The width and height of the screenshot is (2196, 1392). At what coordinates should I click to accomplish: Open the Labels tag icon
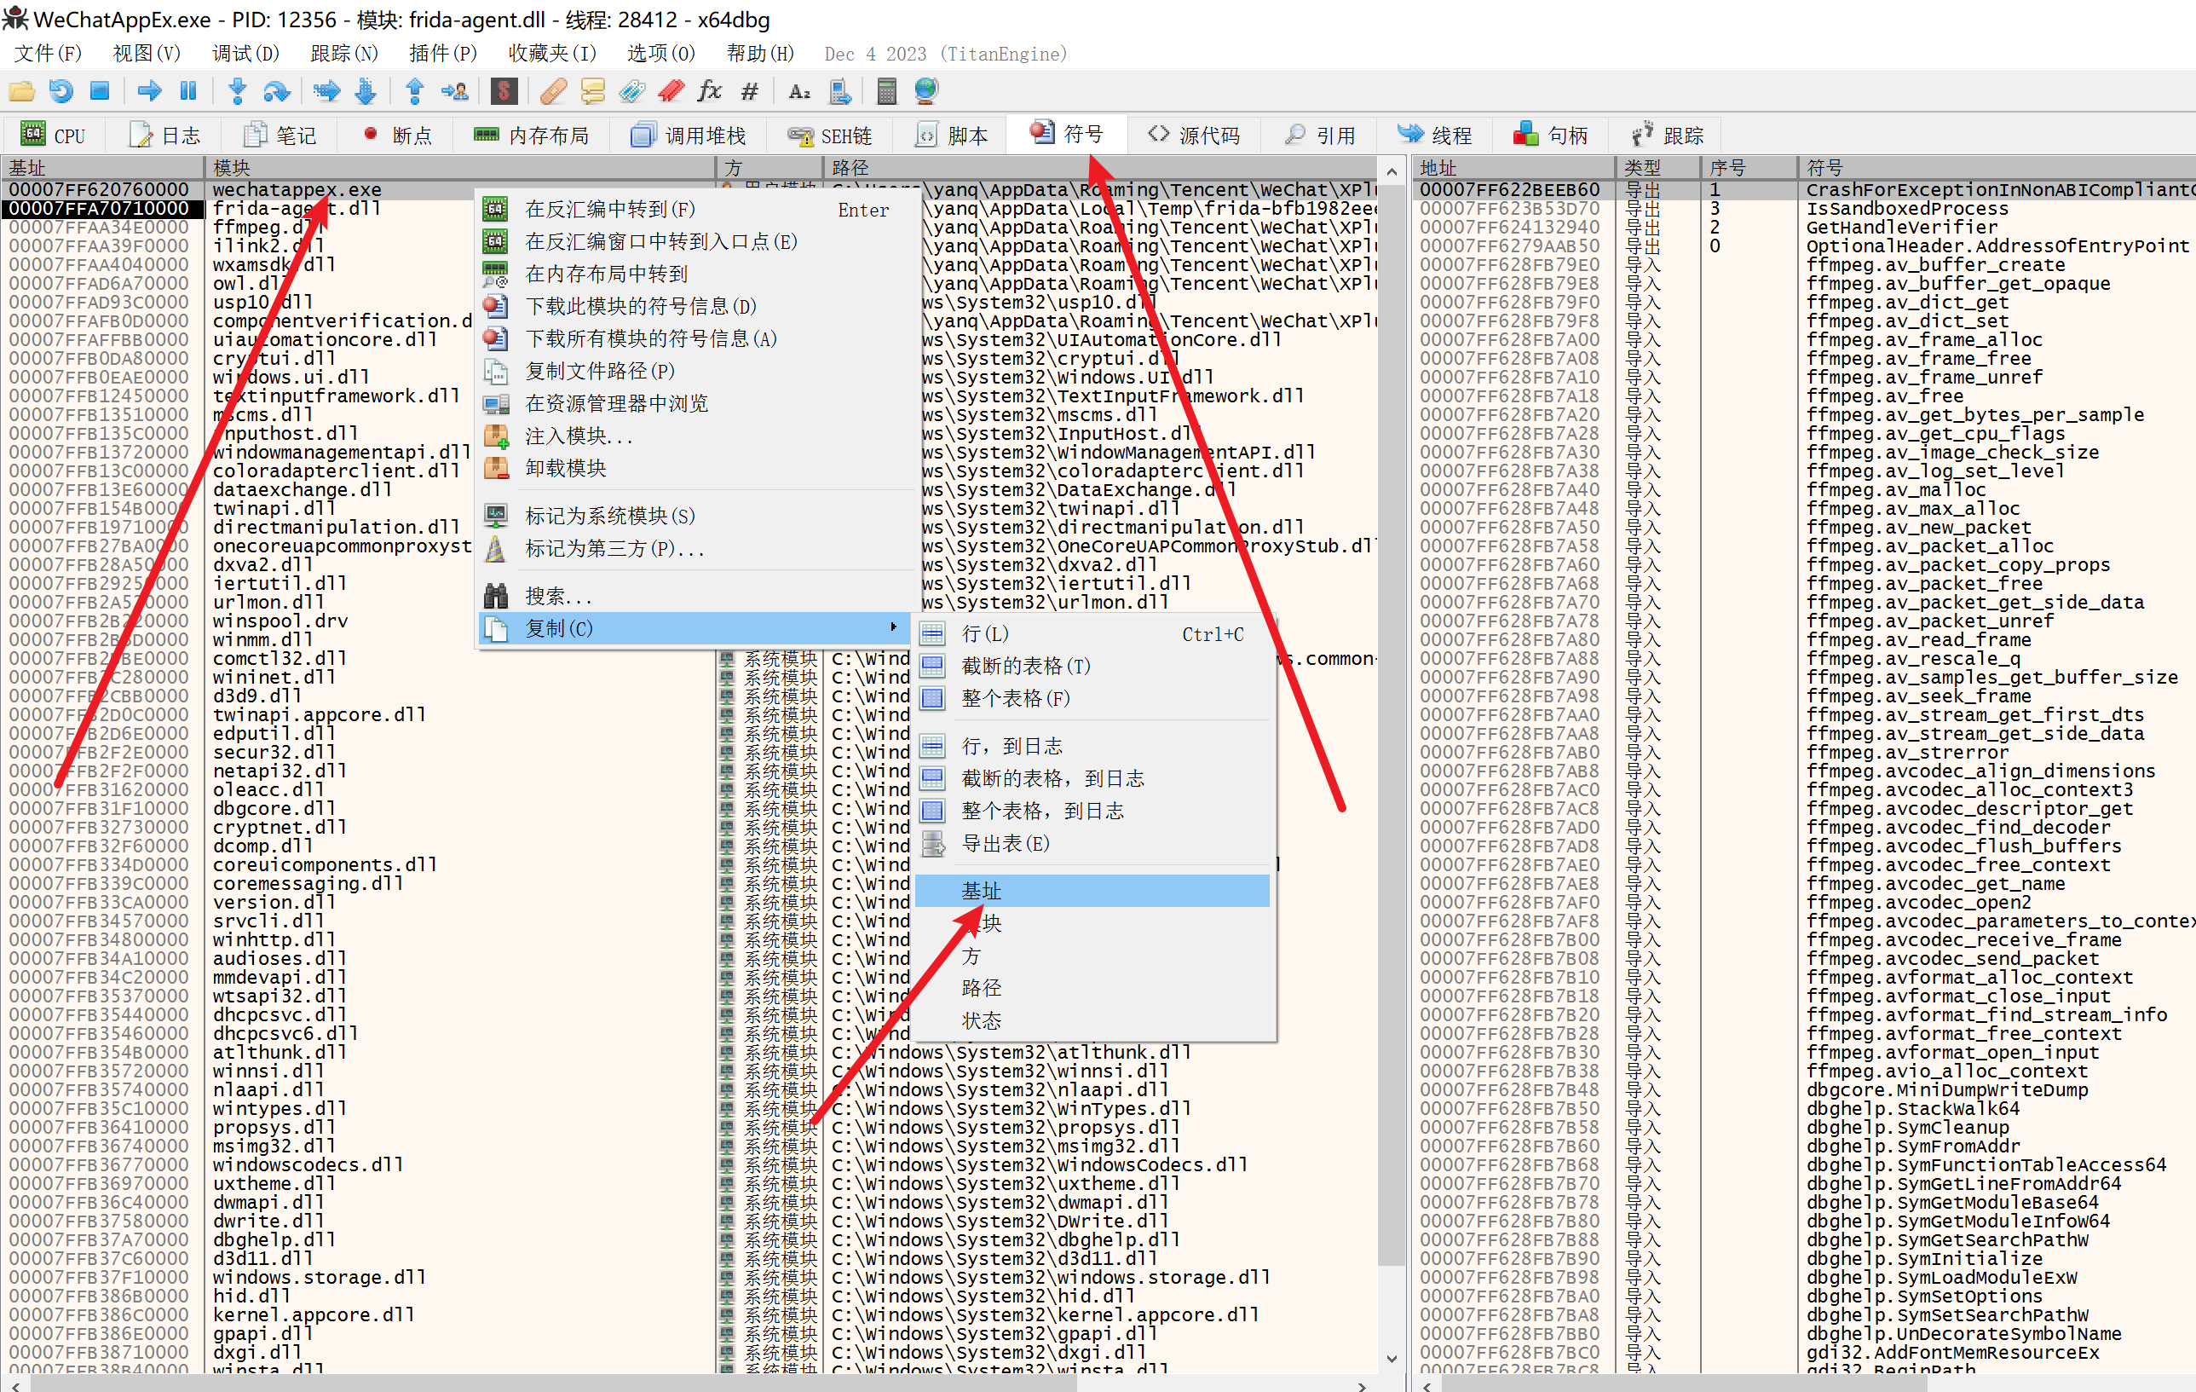632,90
